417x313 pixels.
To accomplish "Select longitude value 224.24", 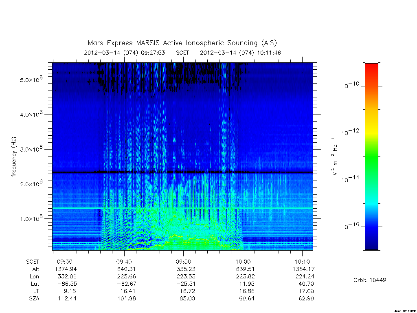I will pos(305,277).
